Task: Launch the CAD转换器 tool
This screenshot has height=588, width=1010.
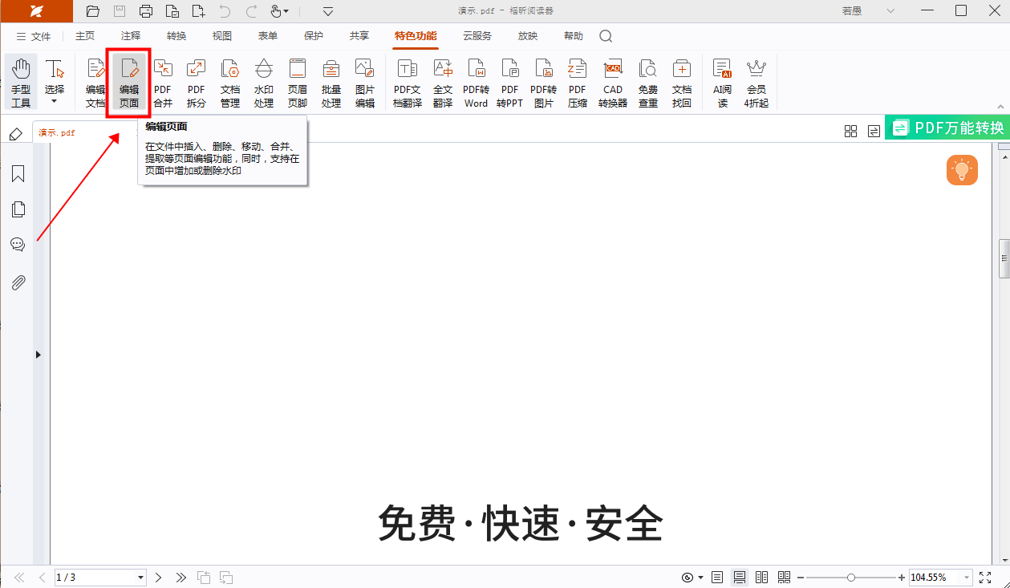Action: 612,80
